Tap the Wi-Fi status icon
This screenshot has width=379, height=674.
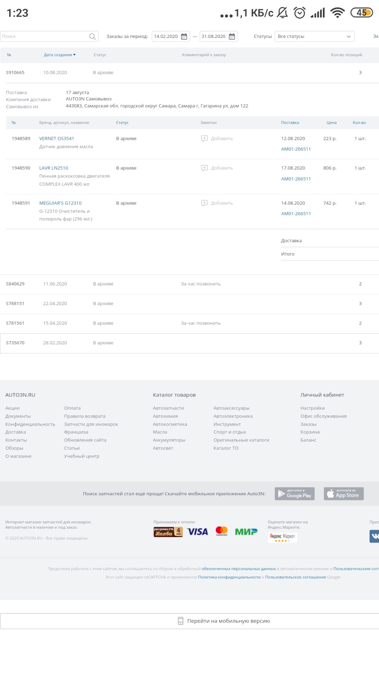click(x=338, y=13)
